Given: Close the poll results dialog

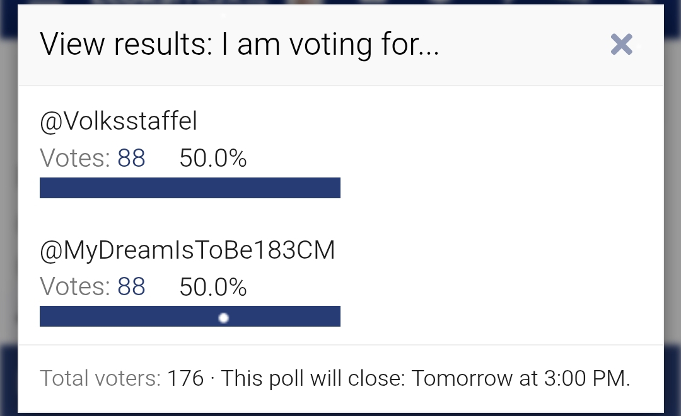Looking at the screenshot, I should point(621,44).
